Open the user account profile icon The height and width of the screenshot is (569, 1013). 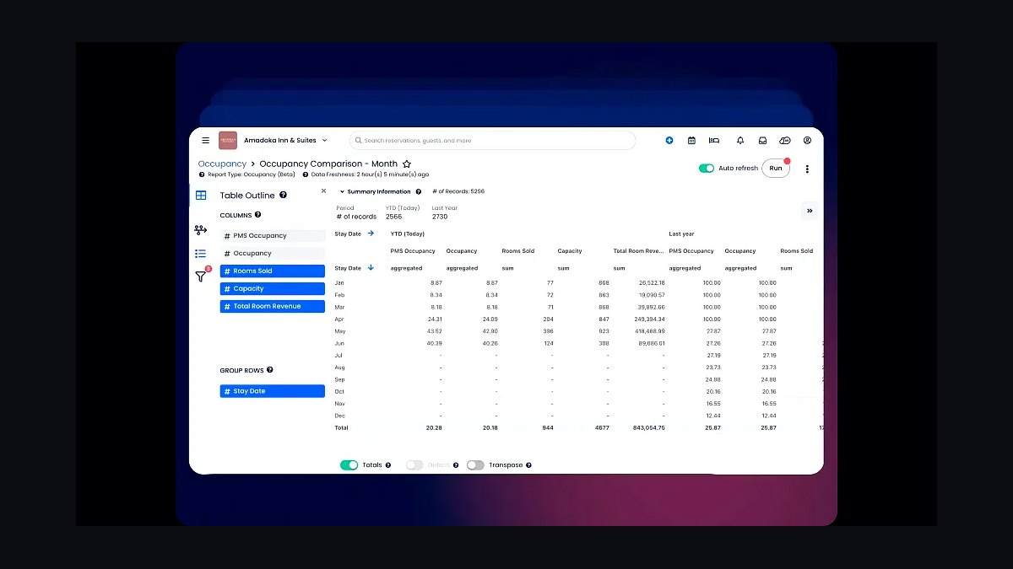(807, 141)
